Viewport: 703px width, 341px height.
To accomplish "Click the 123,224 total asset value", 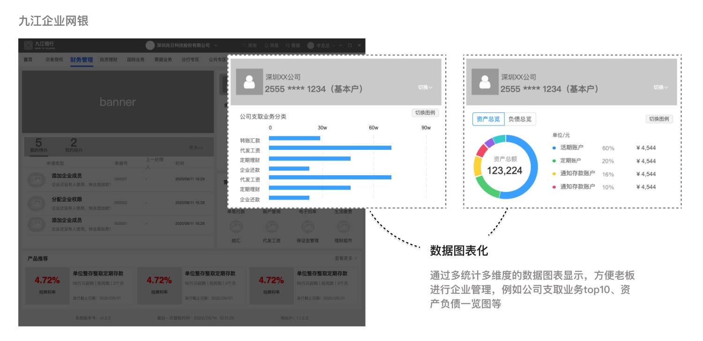I will tap(505, 170).
